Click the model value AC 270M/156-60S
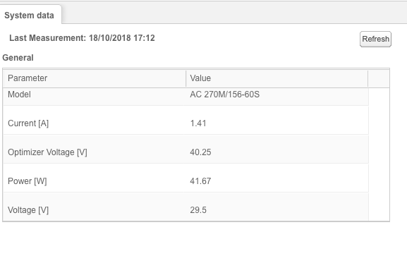Screen dimensions: 407x268 pos(225,95)
